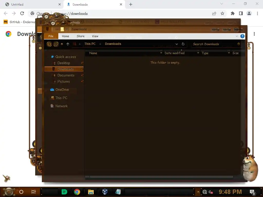Screen dimensions: 263x197
Task: Go back in Chrome
Action: (6, 13)
